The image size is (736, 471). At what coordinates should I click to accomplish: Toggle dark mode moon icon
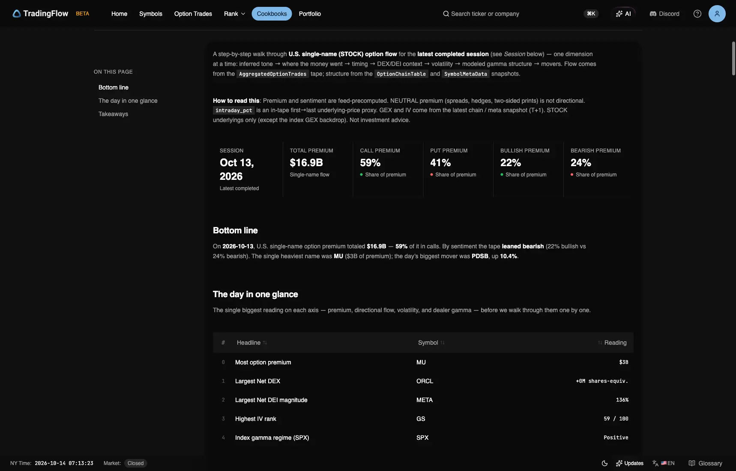click(x=605, y=463)
